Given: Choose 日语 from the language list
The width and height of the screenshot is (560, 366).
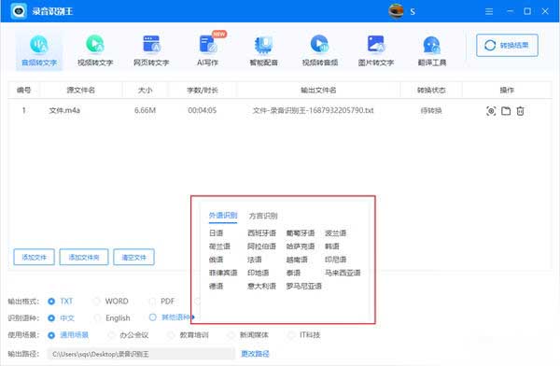Looking at the screenshot, I should (x=217, y=233).
